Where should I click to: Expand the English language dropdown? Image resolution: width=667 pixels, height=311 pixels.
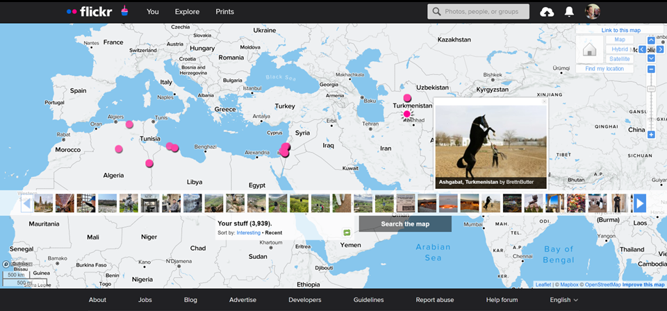click(564, 300)
